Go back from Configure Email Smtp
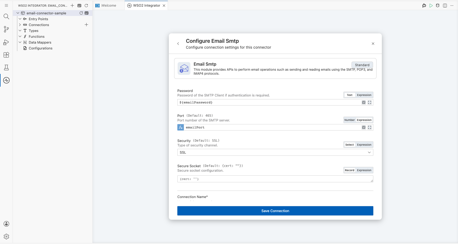Viewport: 458px width, 244px height. tap(178, 44)
